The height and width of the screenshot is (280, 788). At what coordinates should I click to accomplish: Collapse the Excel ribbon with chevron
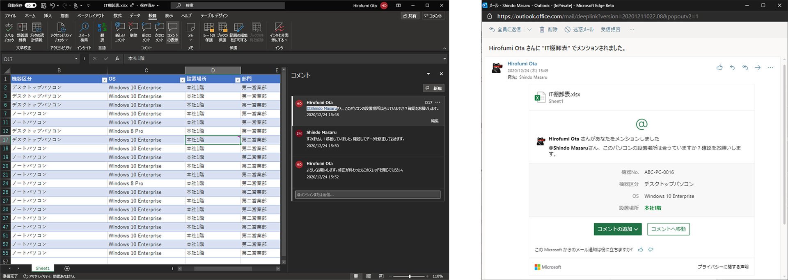point(444,48)
